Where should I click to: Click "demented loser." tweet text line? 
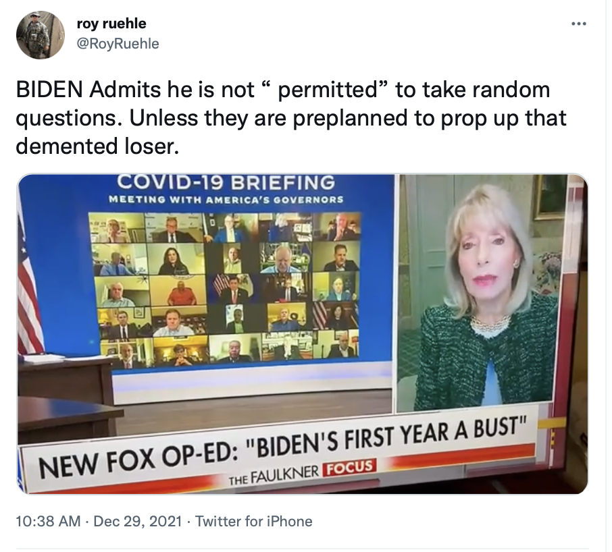tap(97, 146)
